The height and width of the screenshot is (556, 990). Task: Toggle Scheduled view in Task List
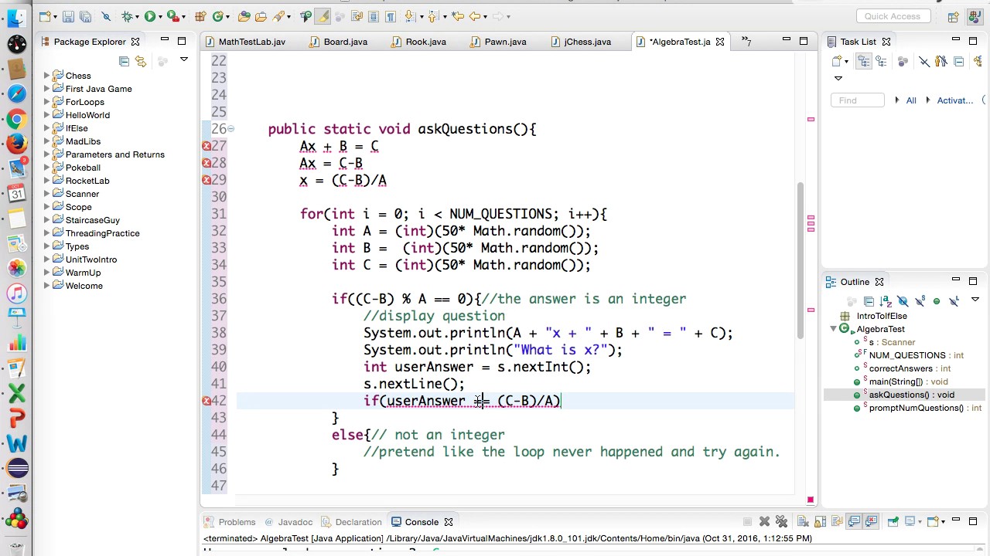pos(881,61)
